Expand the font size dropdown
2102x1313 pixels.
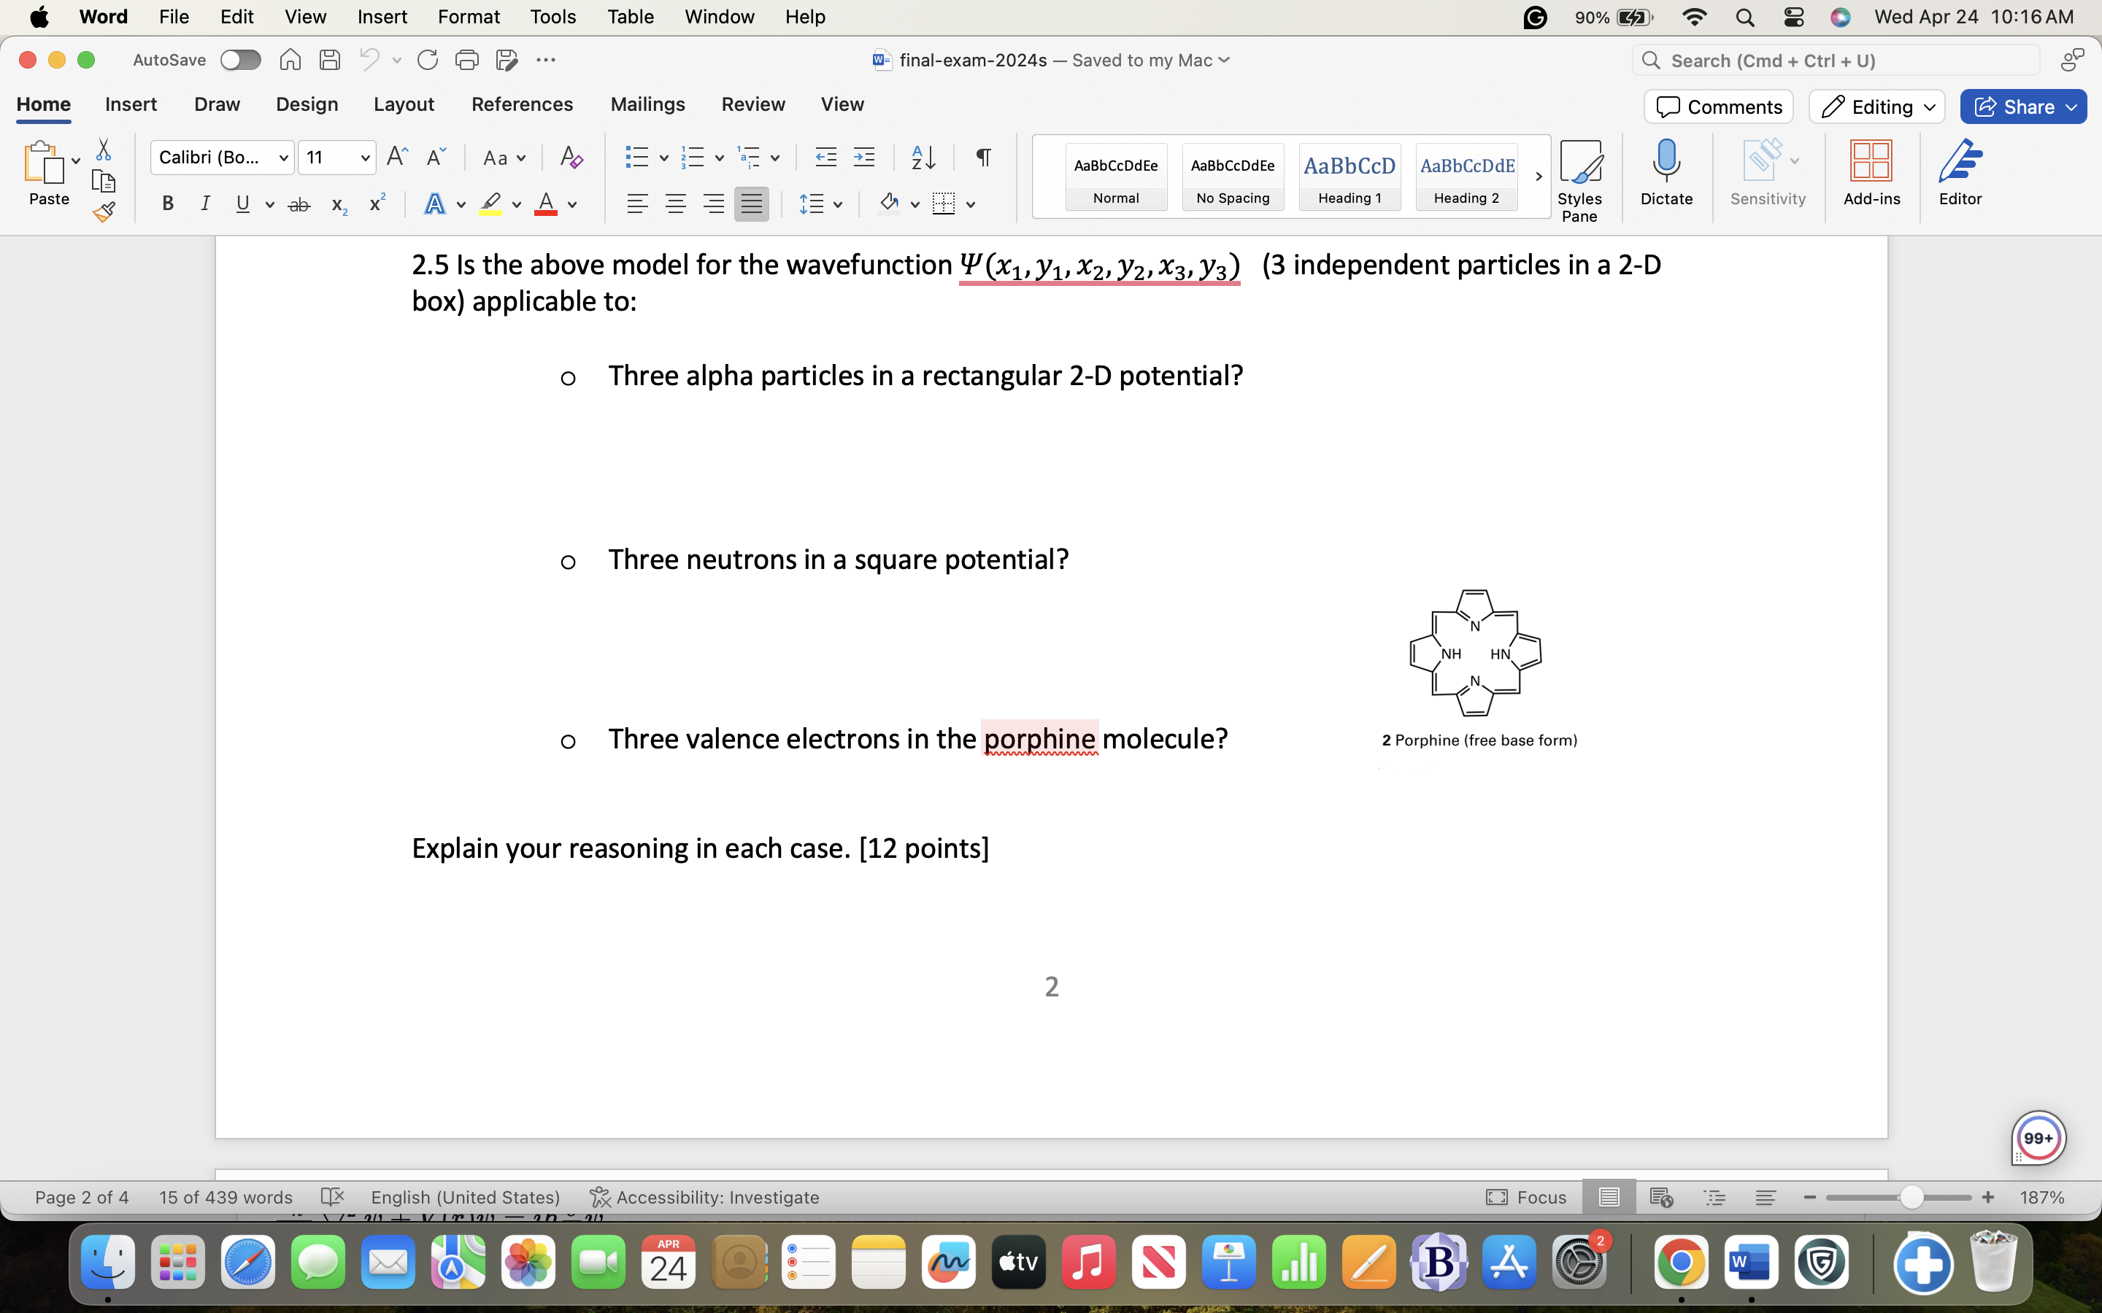365,158
